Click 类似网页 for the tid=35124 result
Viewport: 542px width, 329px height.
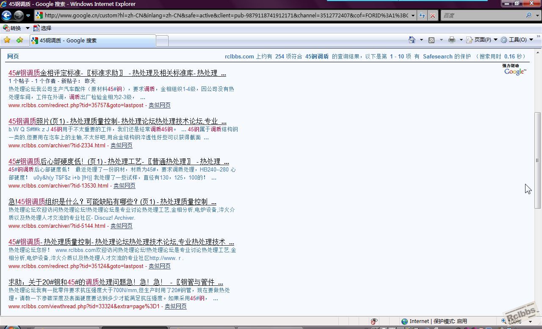click(x=160, y=266)
